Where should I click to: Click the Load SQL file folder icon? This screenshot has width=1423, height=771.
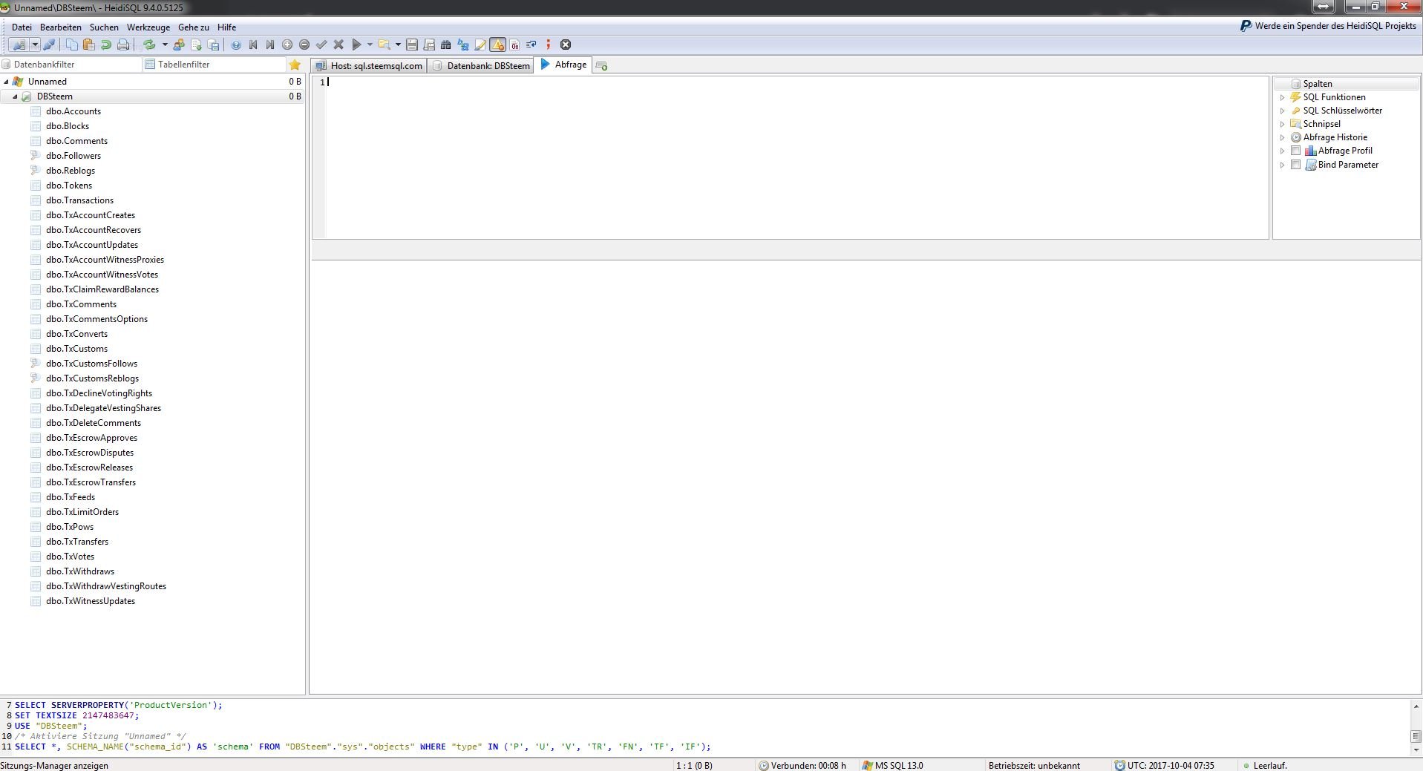[x=384, y=45]
